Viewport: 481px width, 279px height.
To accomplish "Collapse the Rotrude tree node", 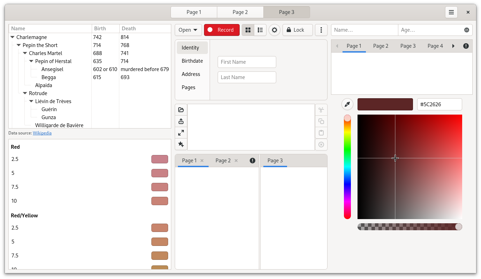I will (x=25, y=93).
